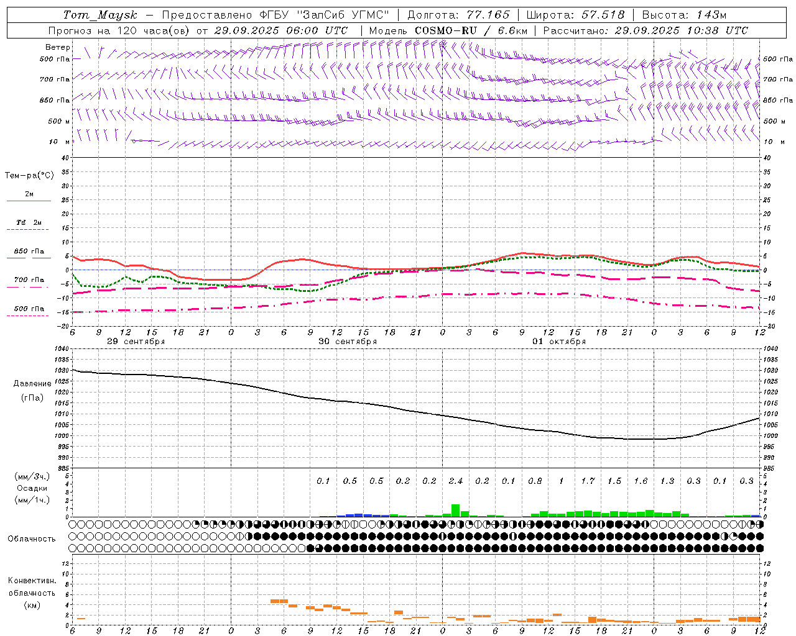Select the "(км)" unit under convective label
Viewport: 796px width, 636px height.
coord(32,605)
